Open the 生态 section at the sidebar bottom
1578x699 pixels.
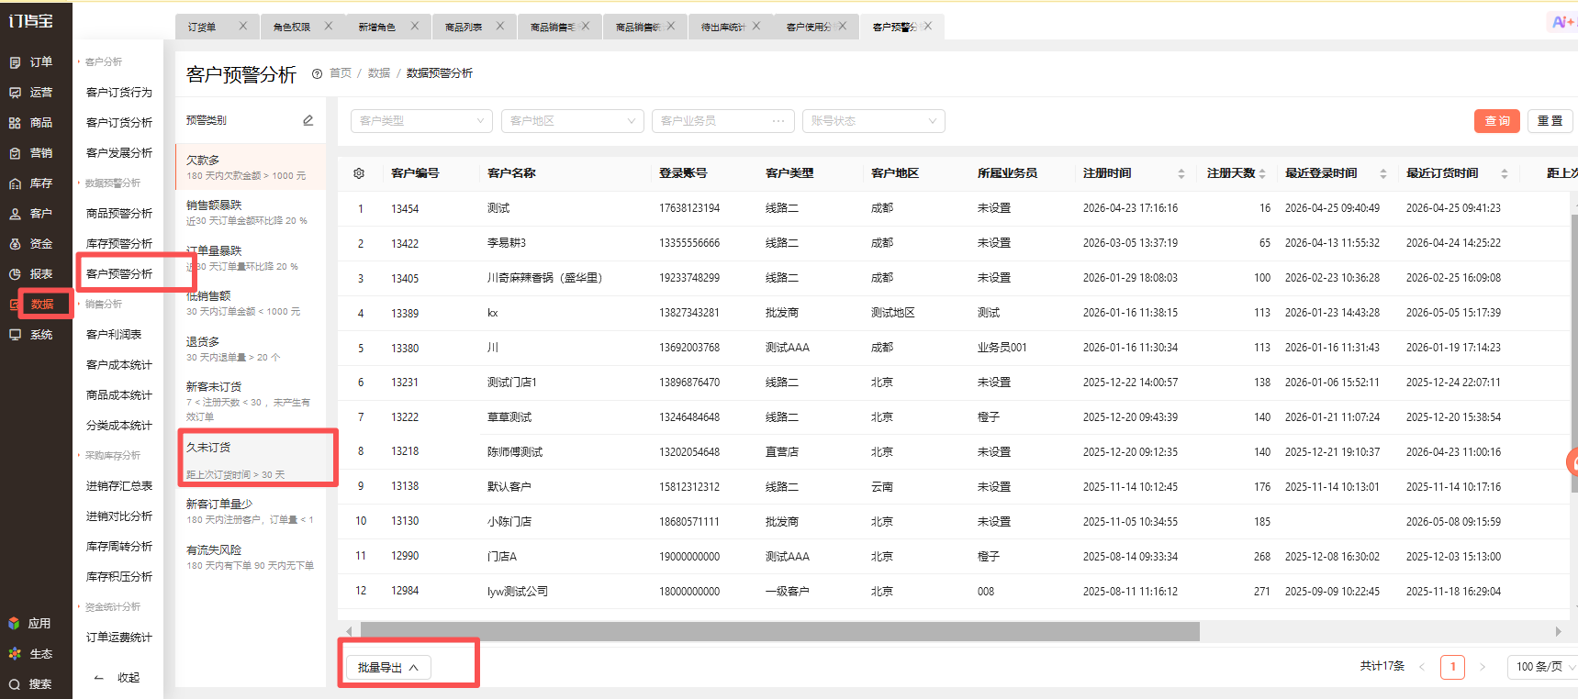pyautogui.click(x=29, y=654)
